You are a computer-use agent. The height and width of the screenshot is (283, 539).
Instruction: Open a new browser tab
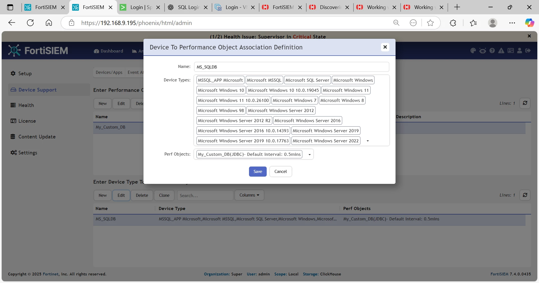click(x=457, y=7)
